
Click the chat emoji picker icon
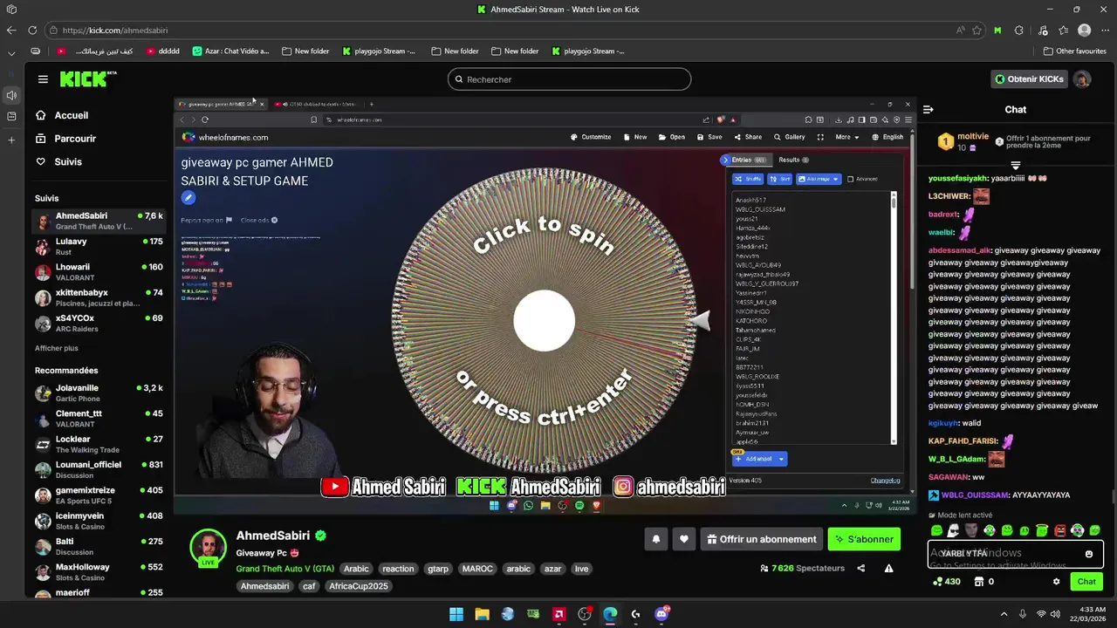1089,554
